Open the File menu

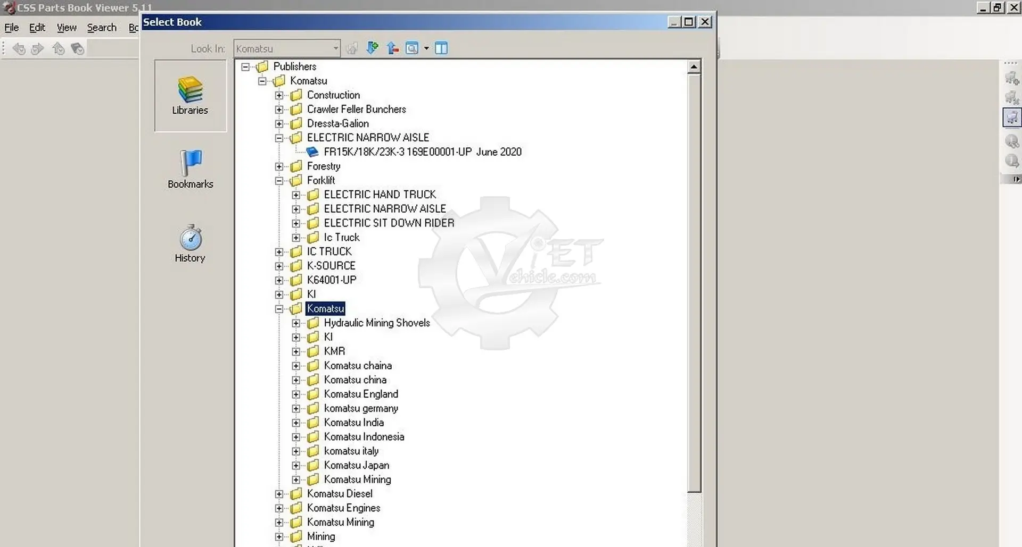click(11, 28)
